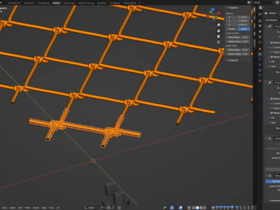Toggle Merge checkbox in second Array modifier
Viewport: 280px width, 210px height.
click(272, 113)
